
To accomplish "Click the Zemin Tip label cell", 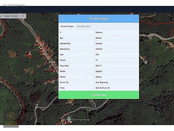I will tap(76, 82).
